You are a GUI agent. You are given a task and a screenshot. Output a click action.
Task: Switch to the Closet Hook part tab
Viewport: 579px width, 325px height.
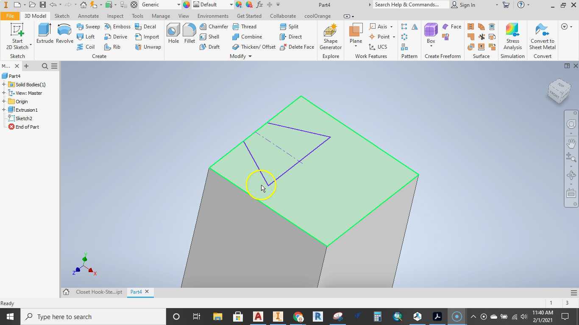point(98,292)
